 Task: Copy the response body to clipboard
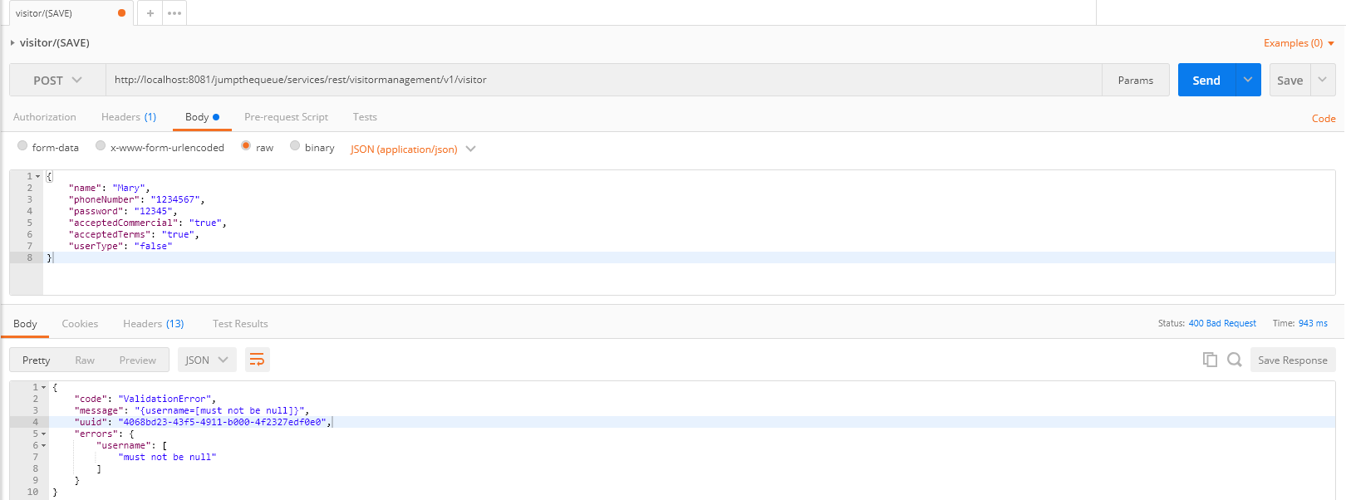(1210, 360)
